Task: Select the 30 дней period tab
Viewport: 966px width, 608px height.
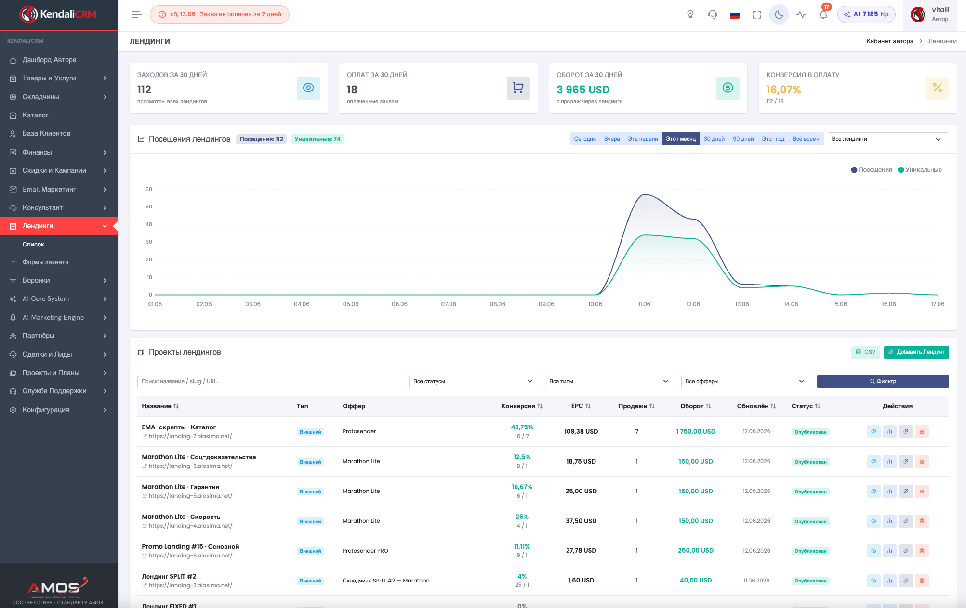Action: tap(714, 139)
